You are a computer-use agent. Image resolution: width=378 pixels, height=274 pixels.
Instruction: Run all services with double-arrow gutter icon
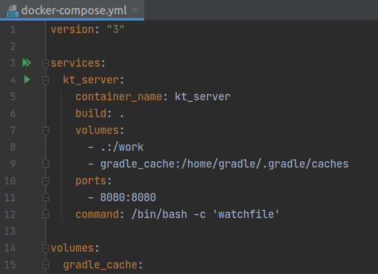(x=26, y=63)
